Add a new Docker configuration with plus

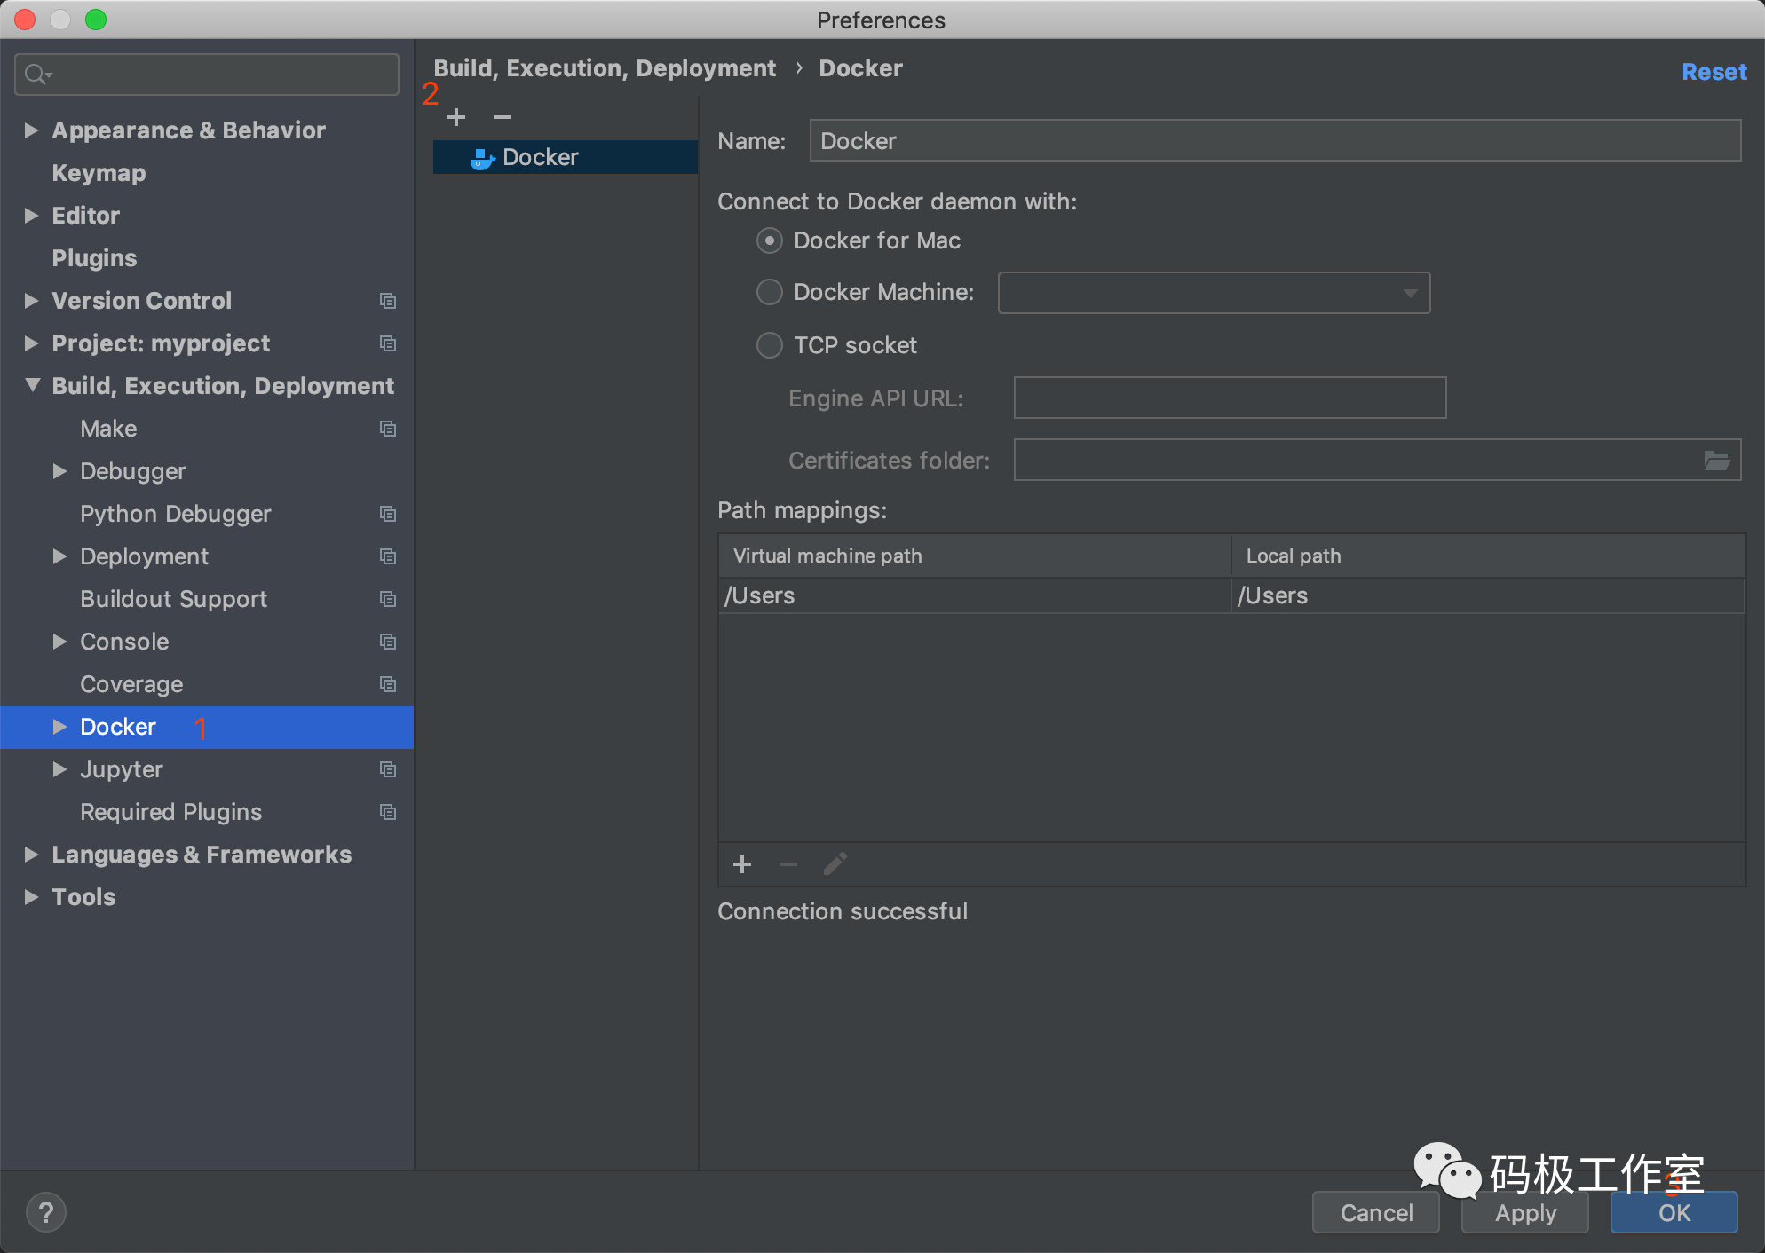pyautogui.click(x=456, y=117)
